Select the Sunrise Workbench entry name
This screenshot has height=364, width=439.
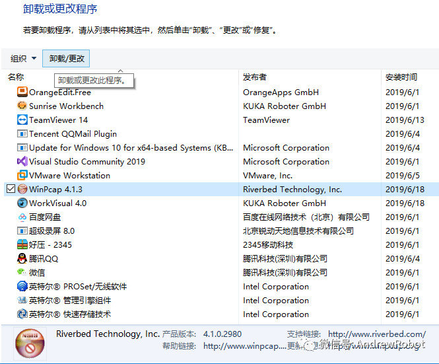click(67, 106)
